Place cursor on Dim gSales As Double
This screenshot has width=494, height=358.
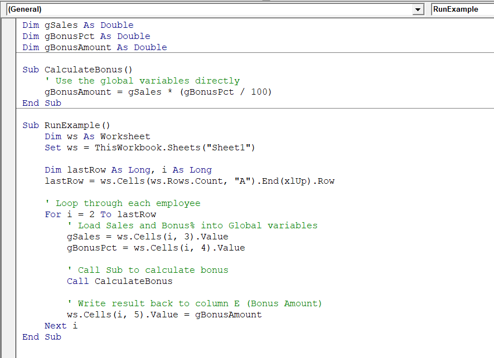coord(78,25)
